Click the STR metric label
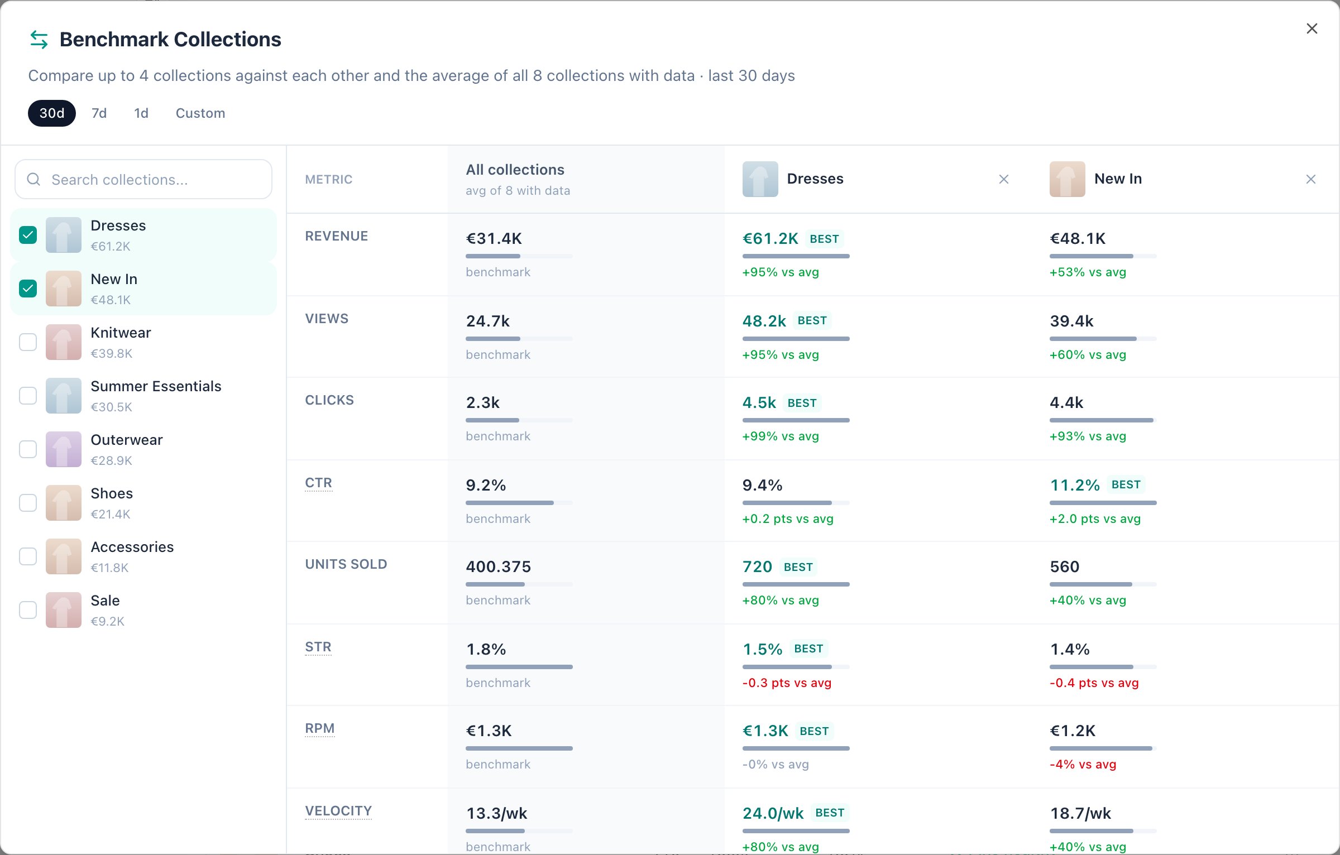This screenshot has height=855, width=1340. 318,647
